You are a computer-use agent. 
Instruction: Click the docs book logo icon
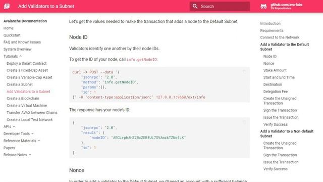point(7,6)
